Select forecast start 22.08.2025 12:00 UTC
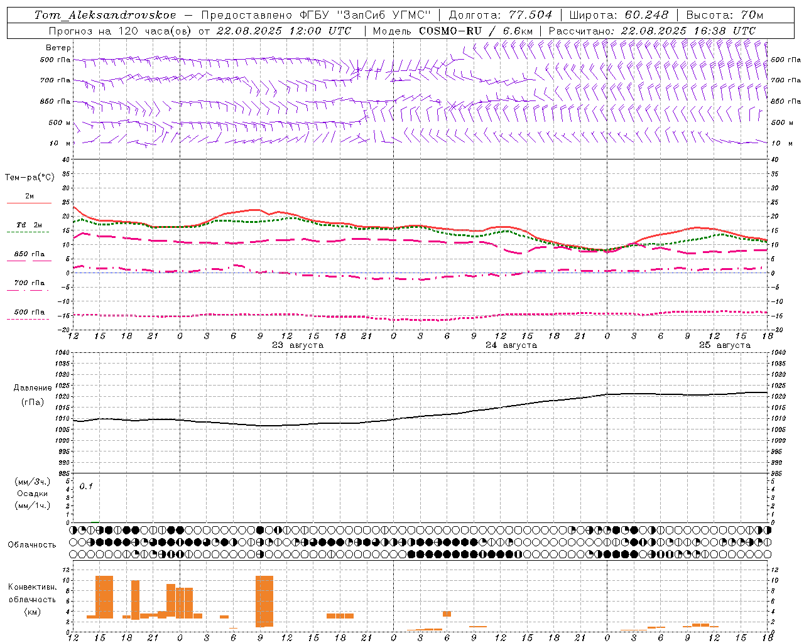 coord(283,31)
